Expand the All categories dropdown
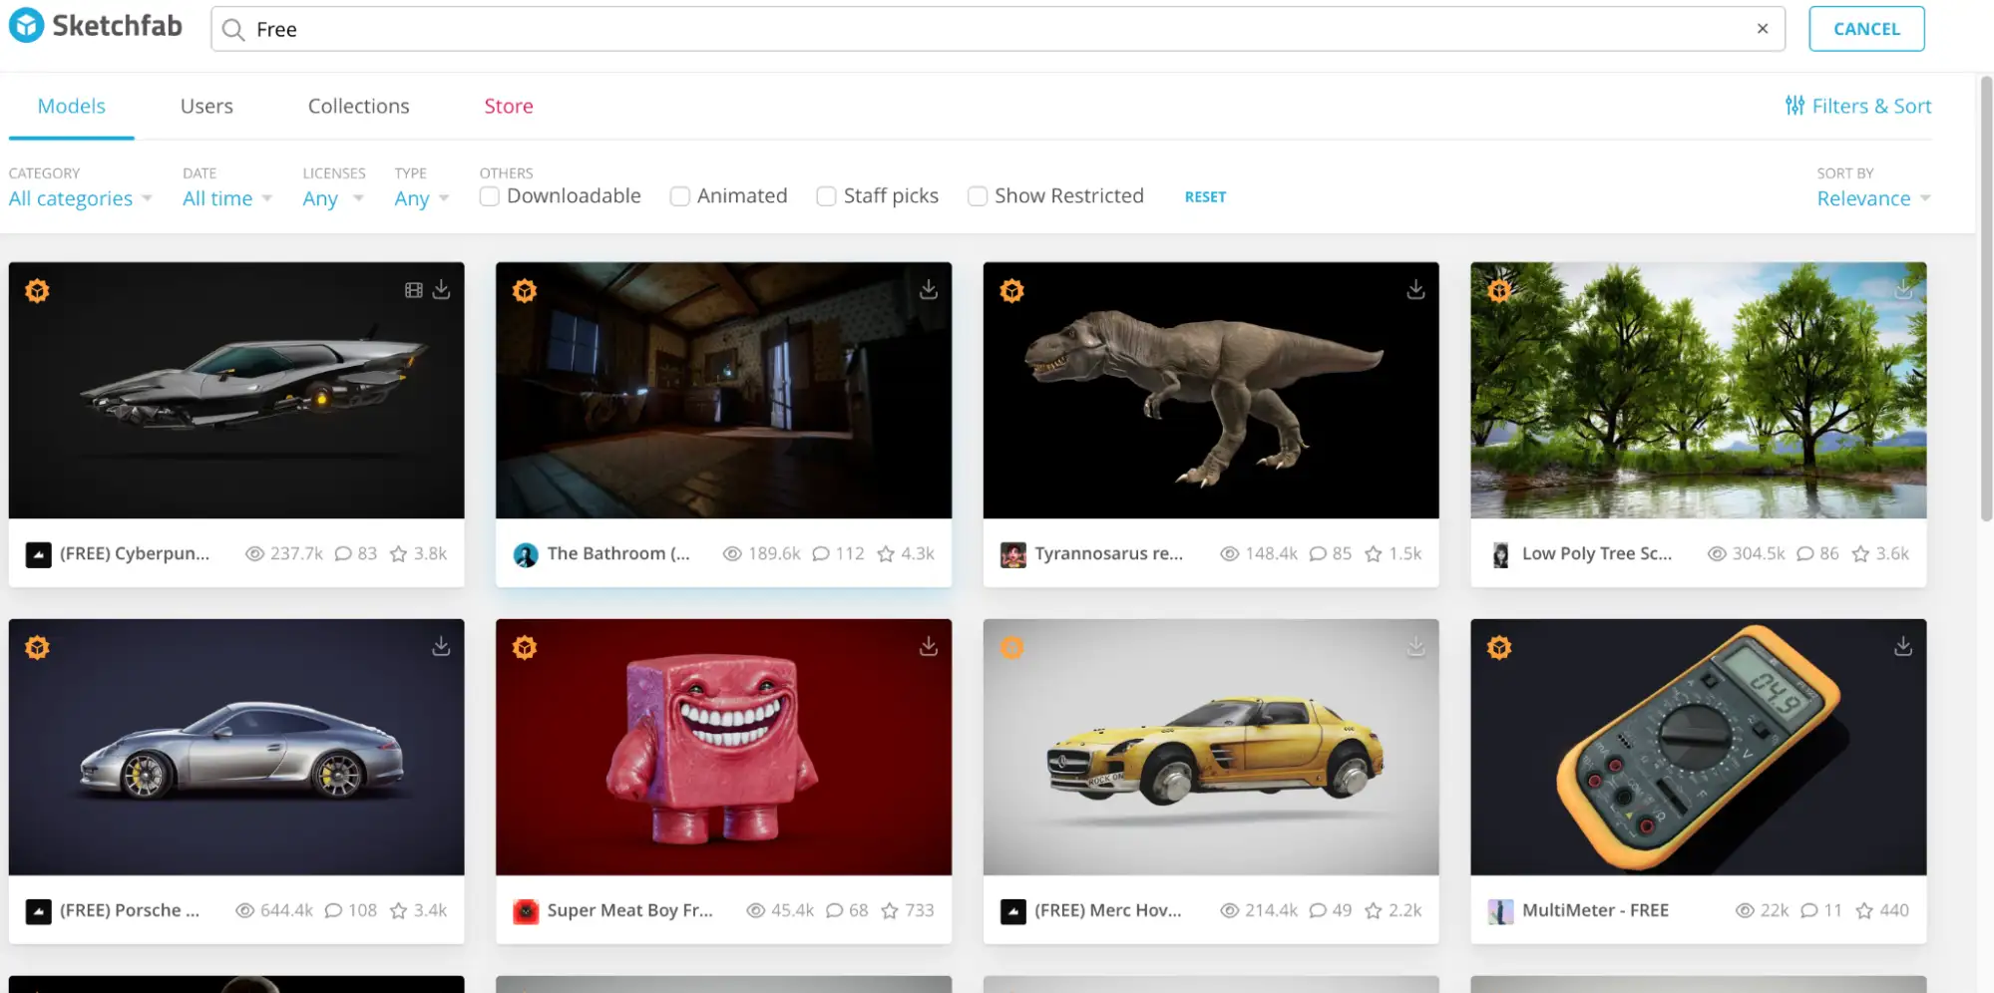The height and width of the screenshot is (993, 1994). pyautogui.click(x=80, y=198)
